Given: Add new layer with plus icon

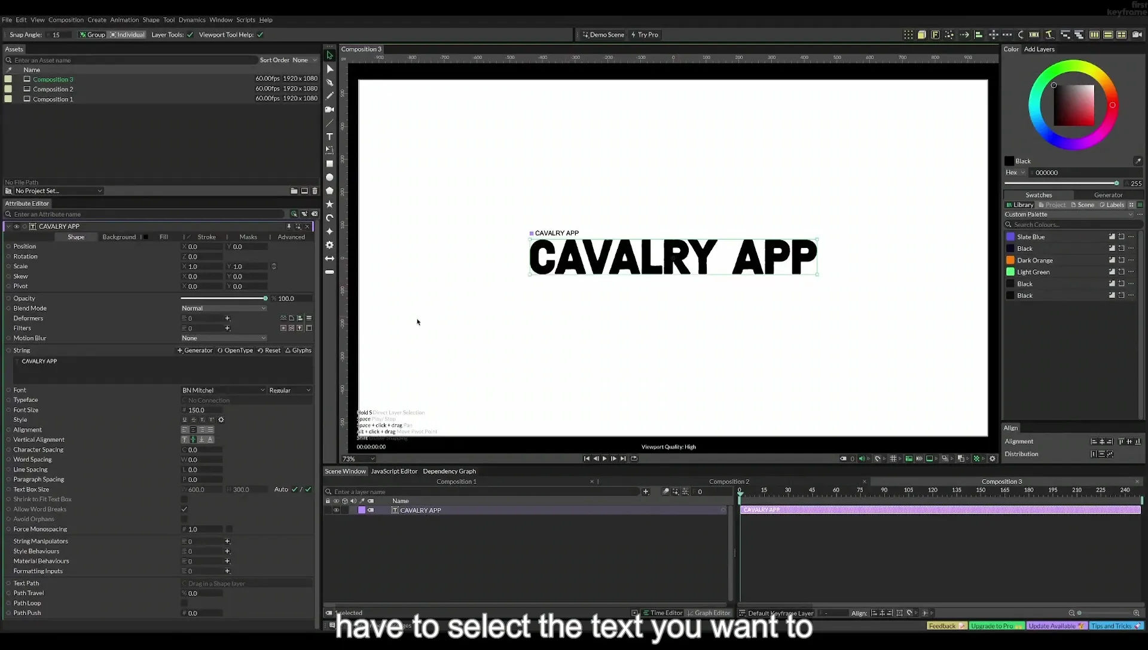Looking at the screenshot, I should click(x=646, y=492).
